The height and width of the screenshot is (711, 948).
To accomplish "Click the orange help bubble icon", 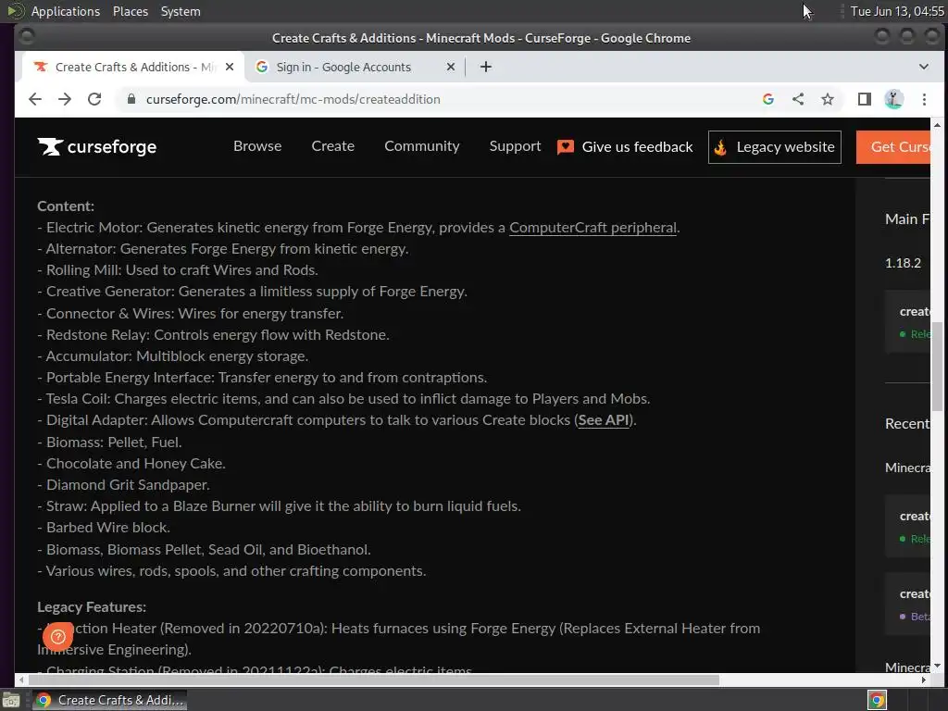I will [58, 636].
